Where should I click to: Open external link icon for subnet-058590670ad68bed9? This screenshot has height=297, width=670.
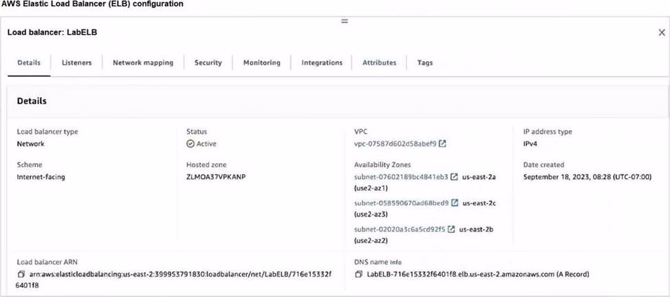[455, 203]
